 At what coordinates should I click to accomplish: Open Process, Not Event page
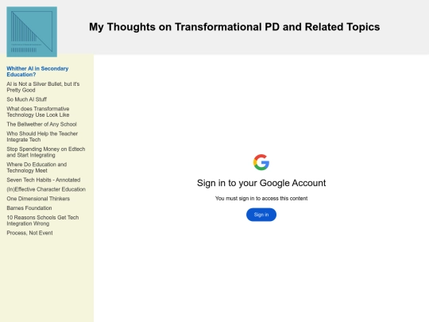(29, 233)
